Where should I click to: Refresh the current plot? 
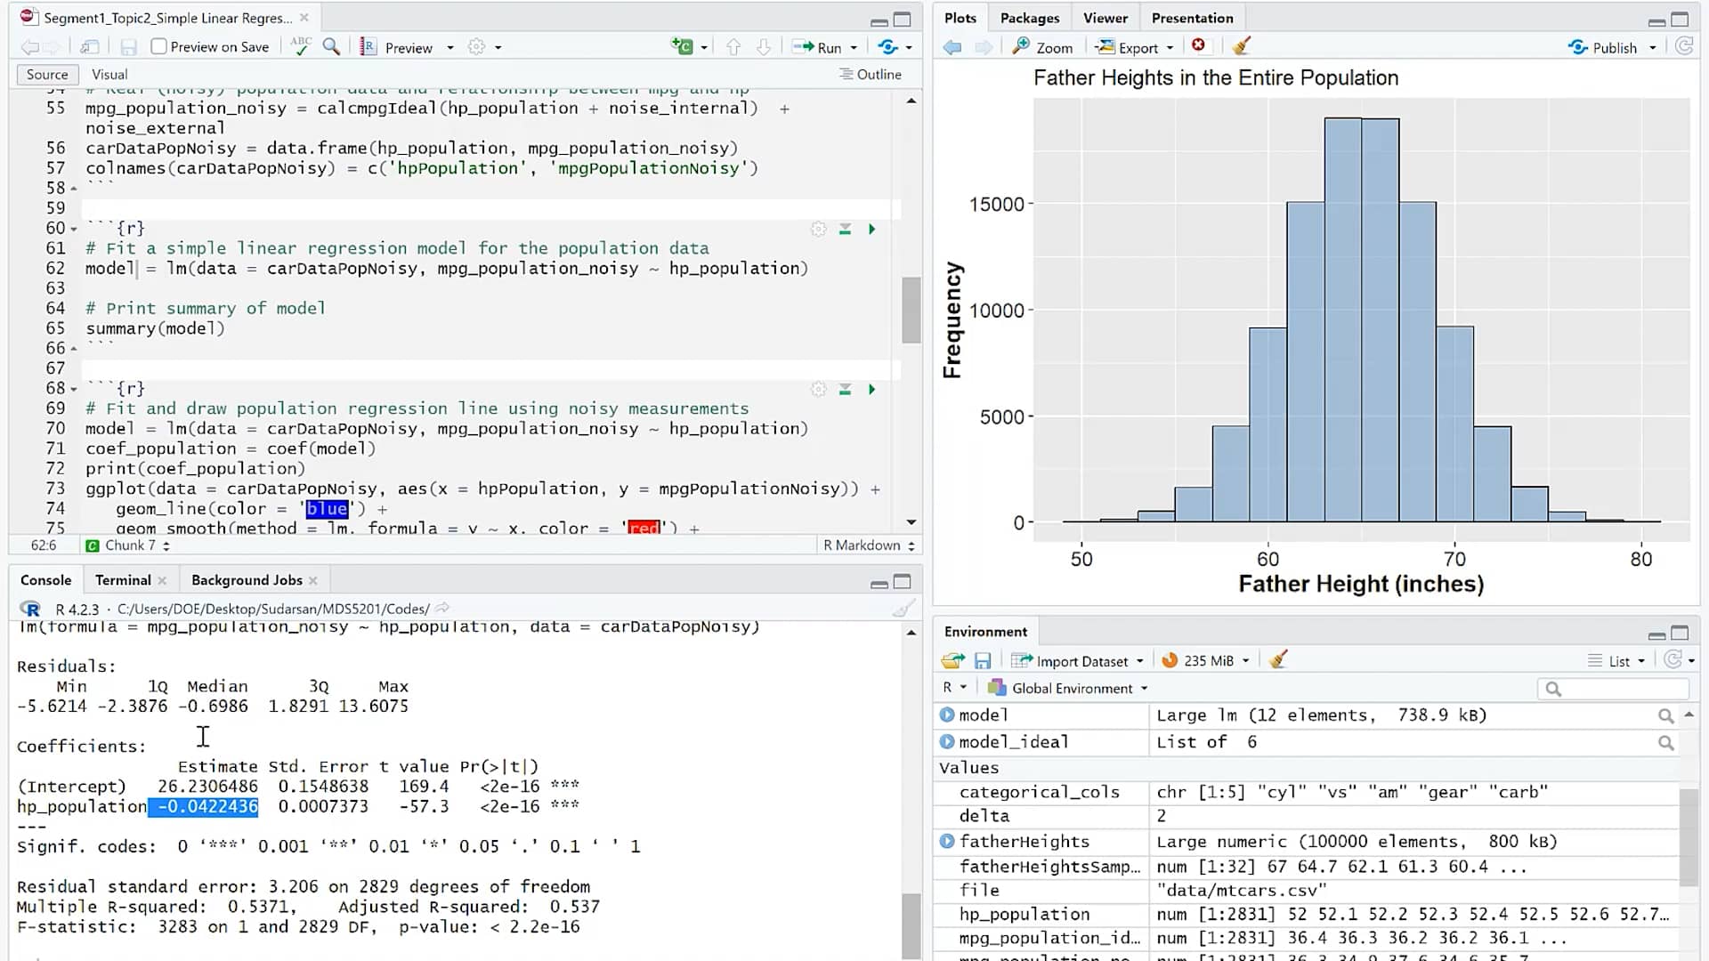(x=1683, y=46)
